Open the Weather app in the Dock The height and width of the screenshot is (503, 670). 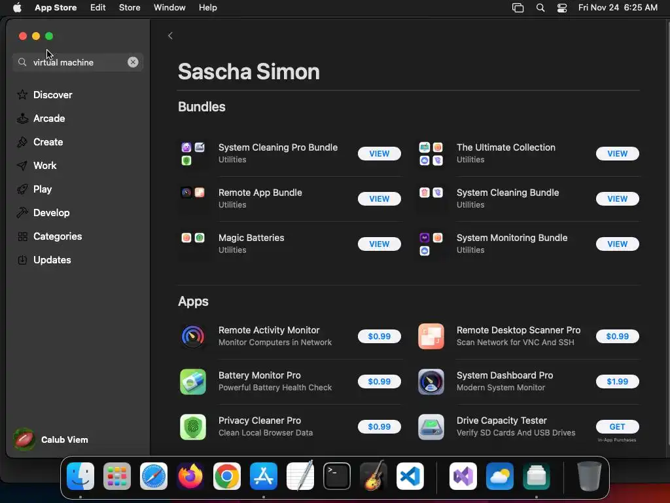click(x=499, y=475)
